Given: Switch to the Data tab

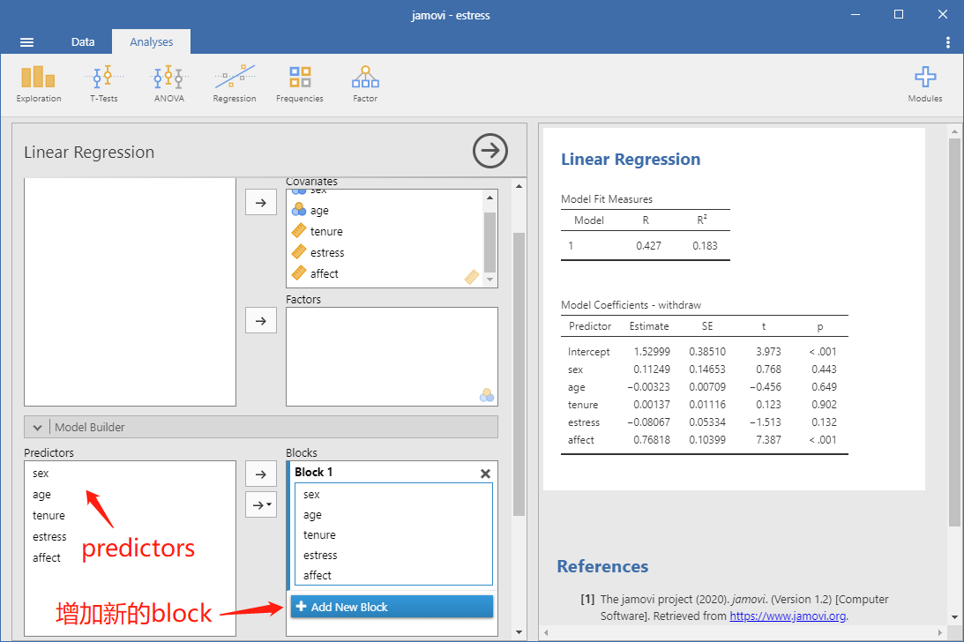Looking at the screenshot, I should click(83, 41).
